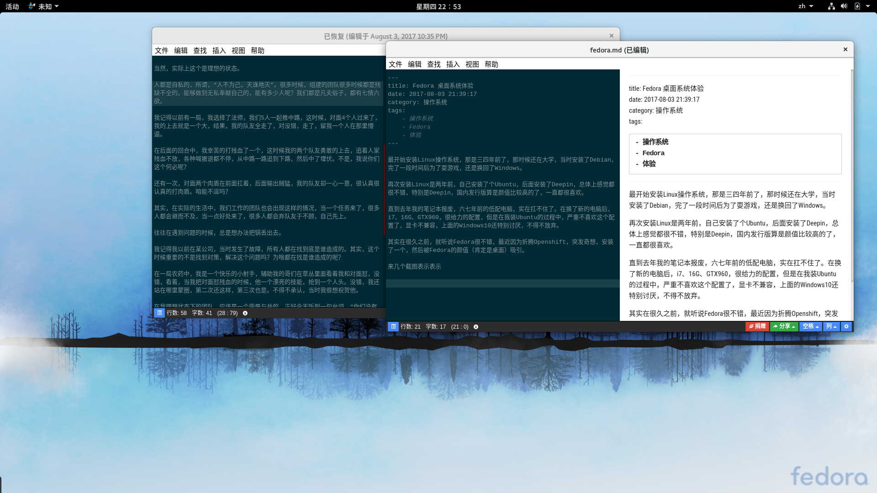Click the blue document icon in fedora.md status bar
Screen dimensions: 877x493
coord(393,326)
